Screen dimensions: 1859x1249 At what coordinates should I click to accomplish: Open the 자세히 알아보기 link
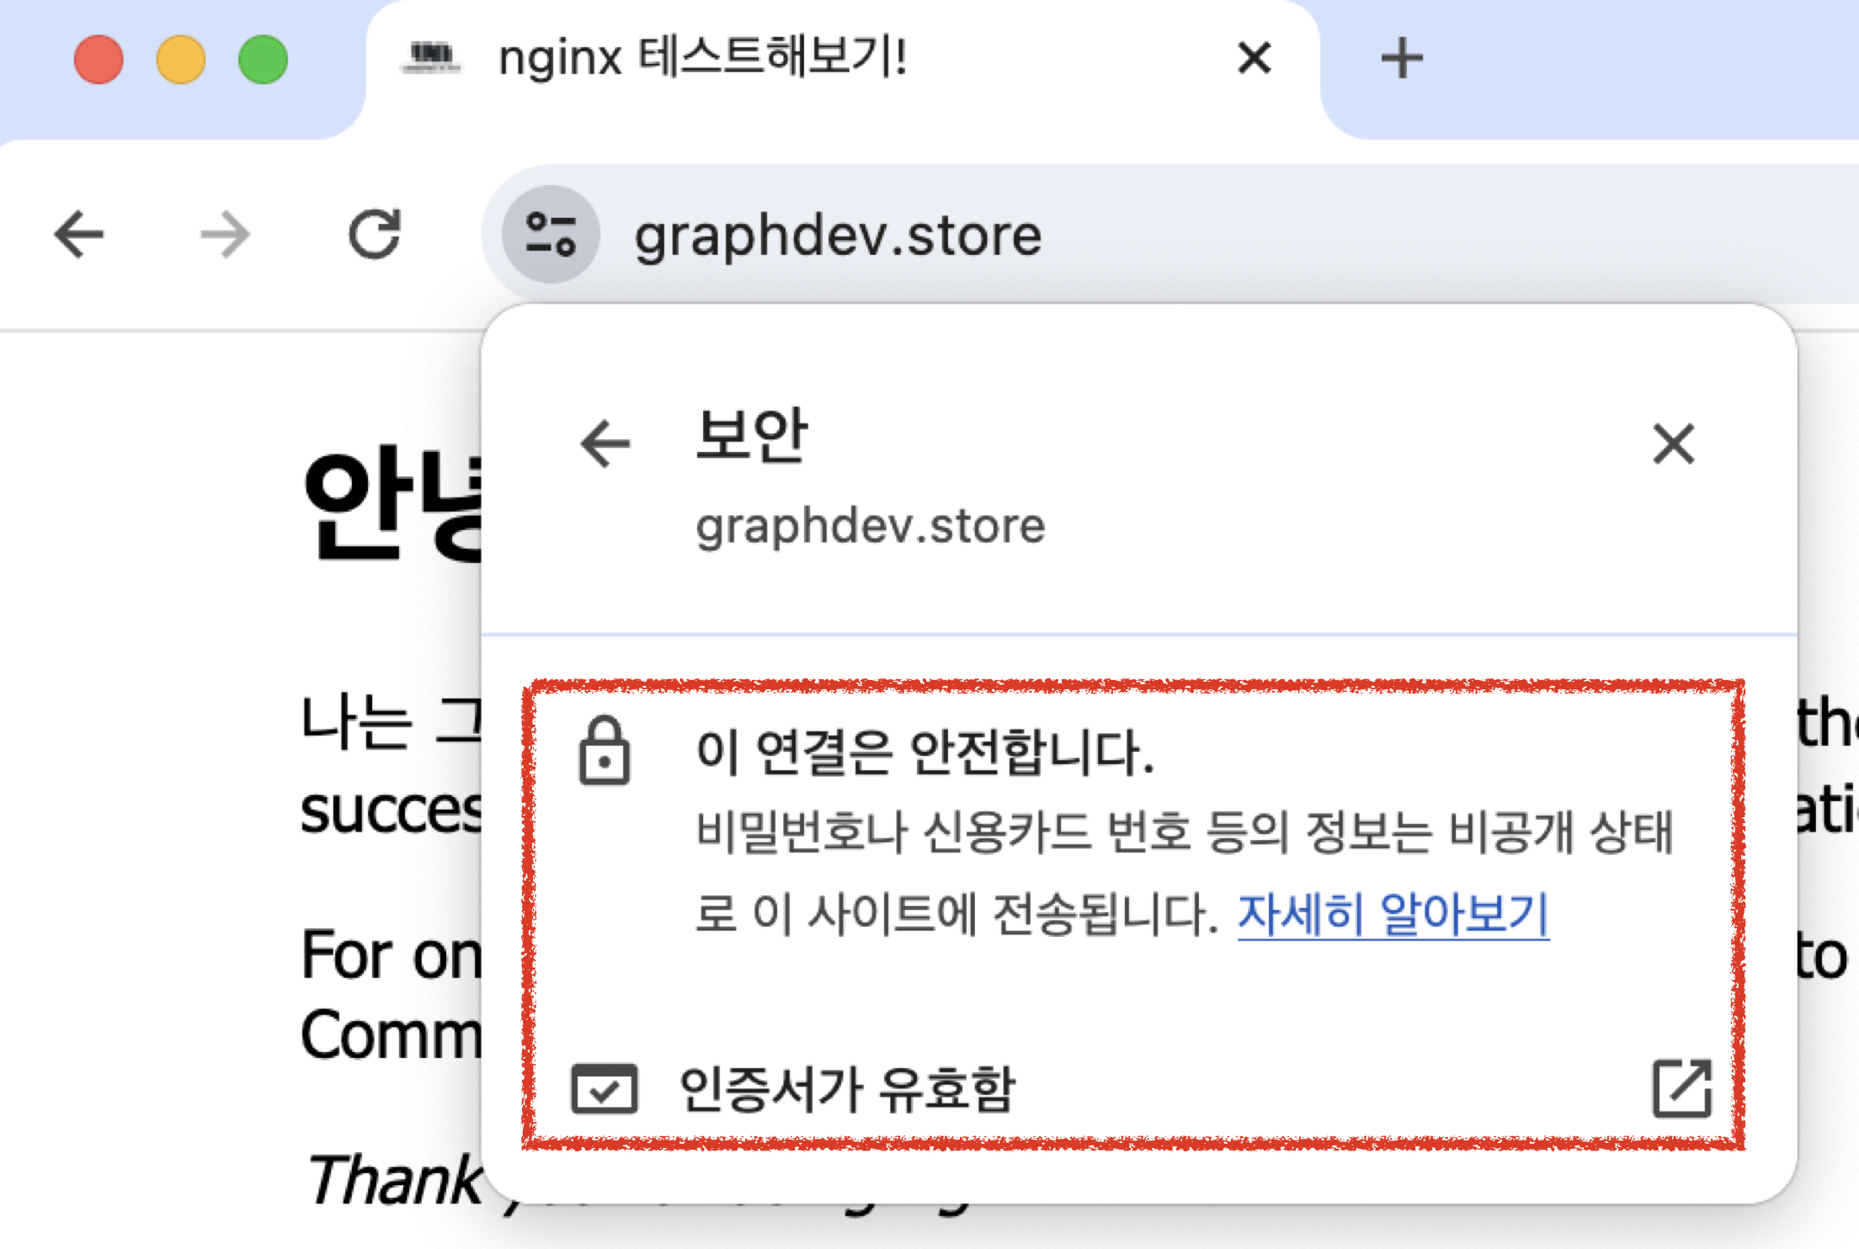tap(1393, 914)
